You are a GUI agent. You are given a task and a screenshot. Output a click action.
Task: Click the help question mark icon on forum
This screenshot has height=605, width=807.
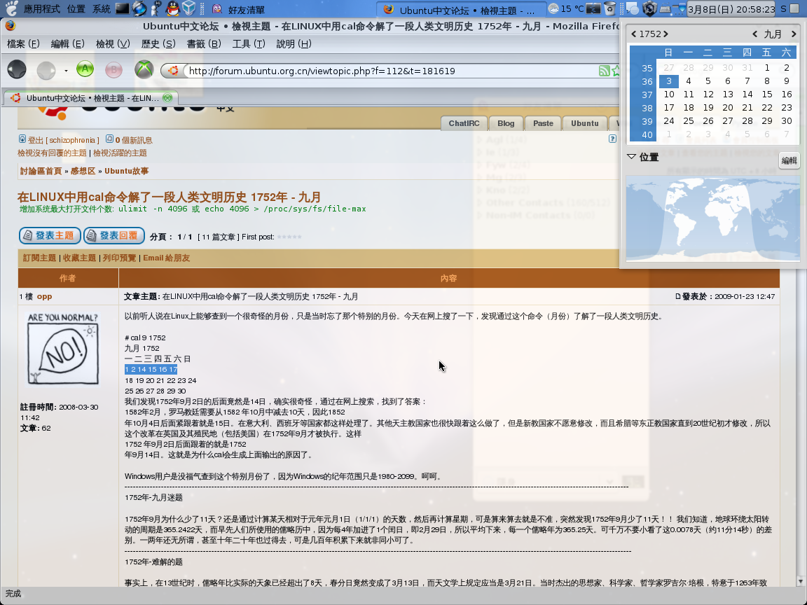[x=612, y=139]
